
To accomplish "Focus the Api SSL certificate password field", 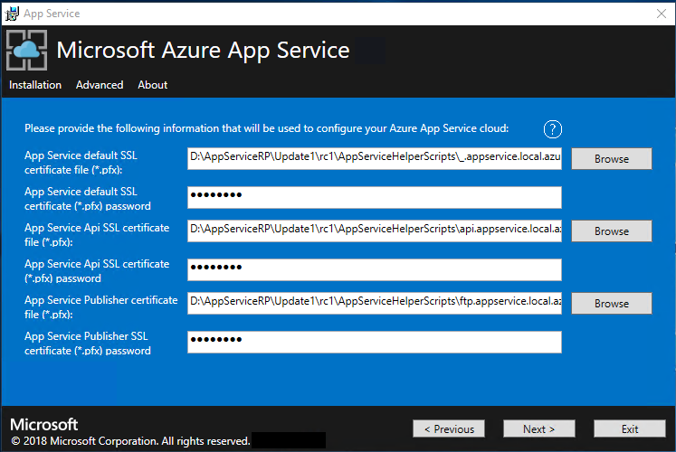I will 375,270.
